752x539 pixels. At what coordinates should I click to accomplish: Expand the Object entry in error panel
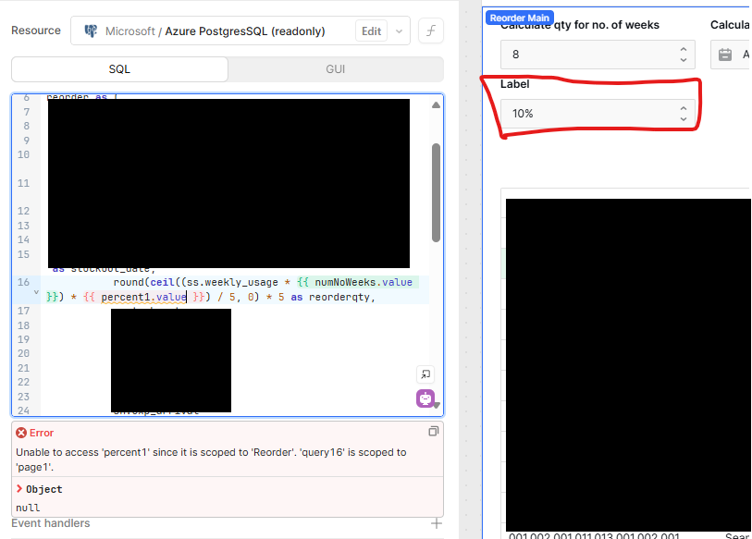[x=19, y=489]
